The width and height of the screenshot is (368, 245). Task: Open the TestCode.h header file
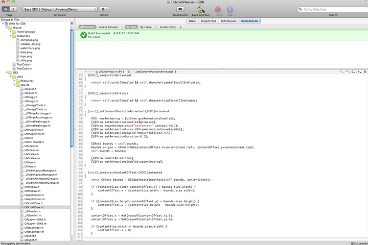click(x=24, y=64)
